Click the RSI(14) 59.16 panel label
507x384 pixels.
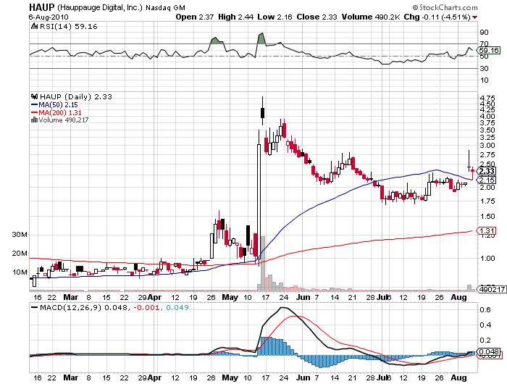[x=68, y=27]
